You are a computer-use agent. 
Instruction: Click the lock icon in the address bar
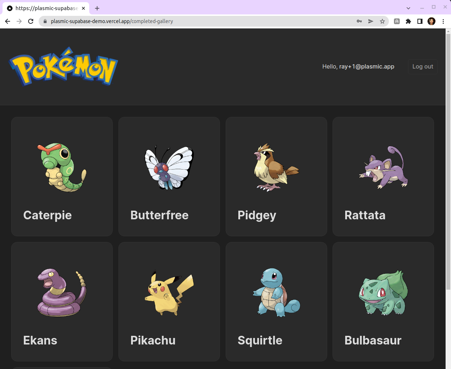coord(45,21)
